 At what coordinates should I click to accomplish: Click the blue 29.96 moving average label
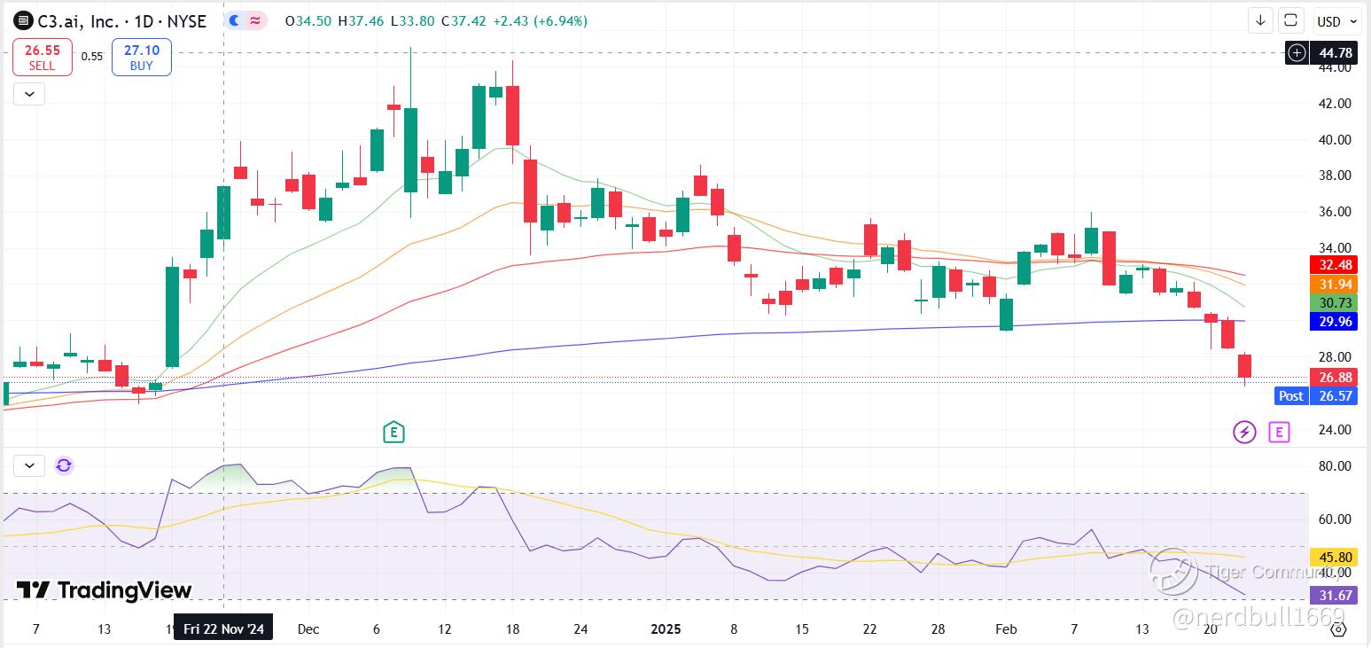(1333, 321)
